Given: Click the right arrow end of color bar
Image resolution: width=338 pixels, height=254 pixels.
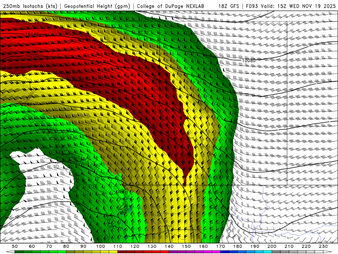Looking at the screenshot, I should (x=327, y=252).
